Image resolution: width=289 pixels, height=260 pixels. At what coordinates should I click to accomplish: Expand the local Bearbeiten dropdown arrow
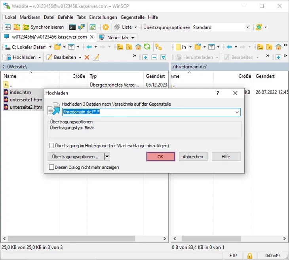pos(80,58)
